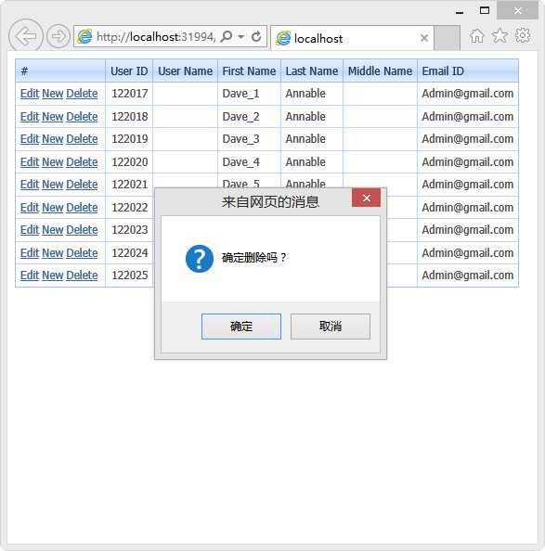Click the Dave_1 first name cell
The width and height of the screenshot is (545, 551).
click(250, 94)
